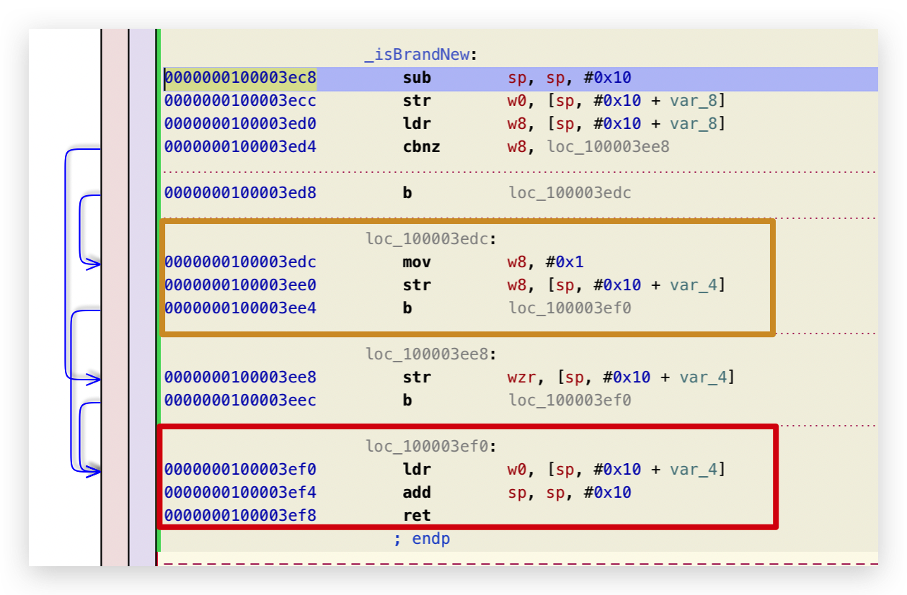Click the jump arrowhead pointing to loc_100003edc
The width and height of the screenshot is (907, 595).
point(94,264)
